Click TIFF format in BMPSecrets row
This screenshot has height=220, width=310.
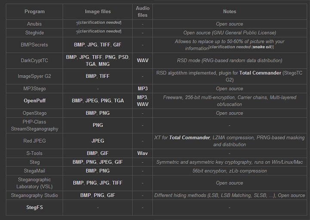(105, 45)
